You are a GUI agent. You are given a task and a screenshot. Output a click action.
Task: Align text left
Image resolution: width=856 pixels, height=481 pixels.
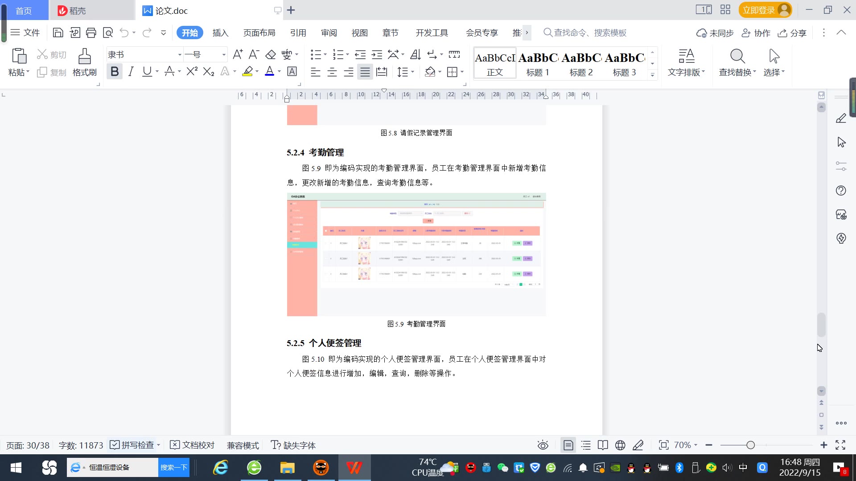click(x=316, y=72)
